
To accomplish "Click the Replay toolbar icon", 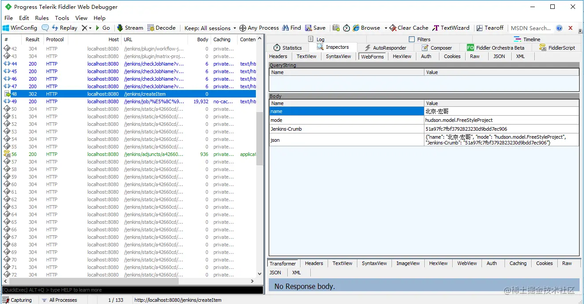I will click(x=64, y=27).
